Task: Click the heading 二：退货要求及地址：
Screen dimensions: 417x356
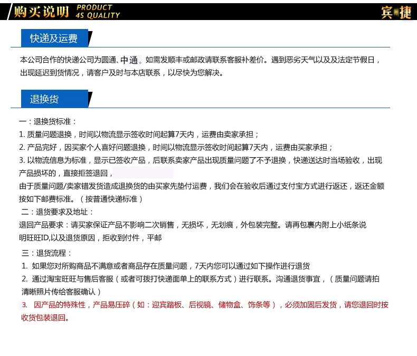Action: tap(58, 212)
